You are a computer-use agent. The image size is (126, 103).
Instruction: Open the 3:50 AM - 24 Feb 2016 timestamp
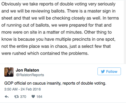22,89
